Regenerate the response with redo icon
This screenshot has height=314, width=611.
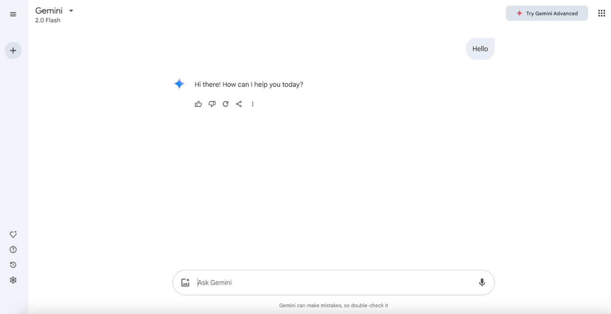point(226,104)
